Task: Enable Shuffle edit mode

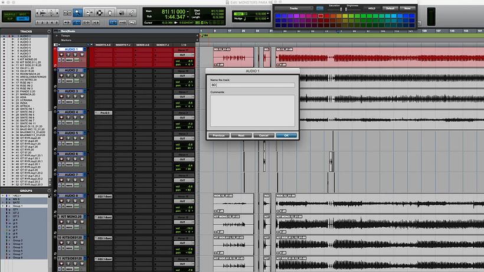Action: 9,14
